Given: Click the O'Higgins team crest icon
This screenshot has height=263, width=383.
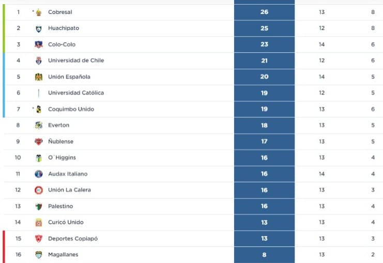Looking at the screenshot, I should 39,158.
